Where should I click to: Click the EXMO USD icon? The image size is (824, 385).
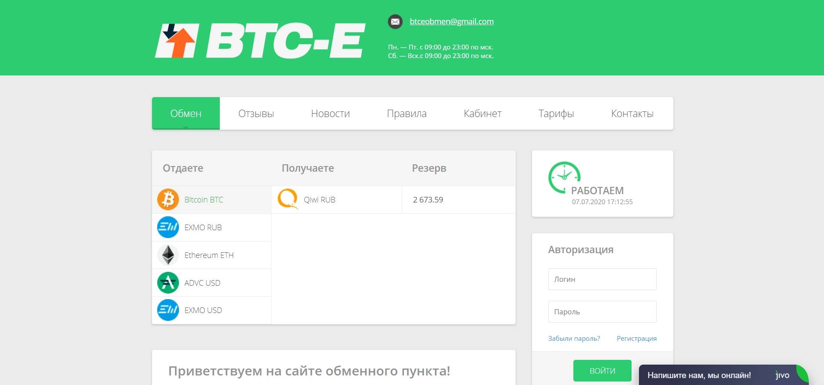tap(168, 310)
